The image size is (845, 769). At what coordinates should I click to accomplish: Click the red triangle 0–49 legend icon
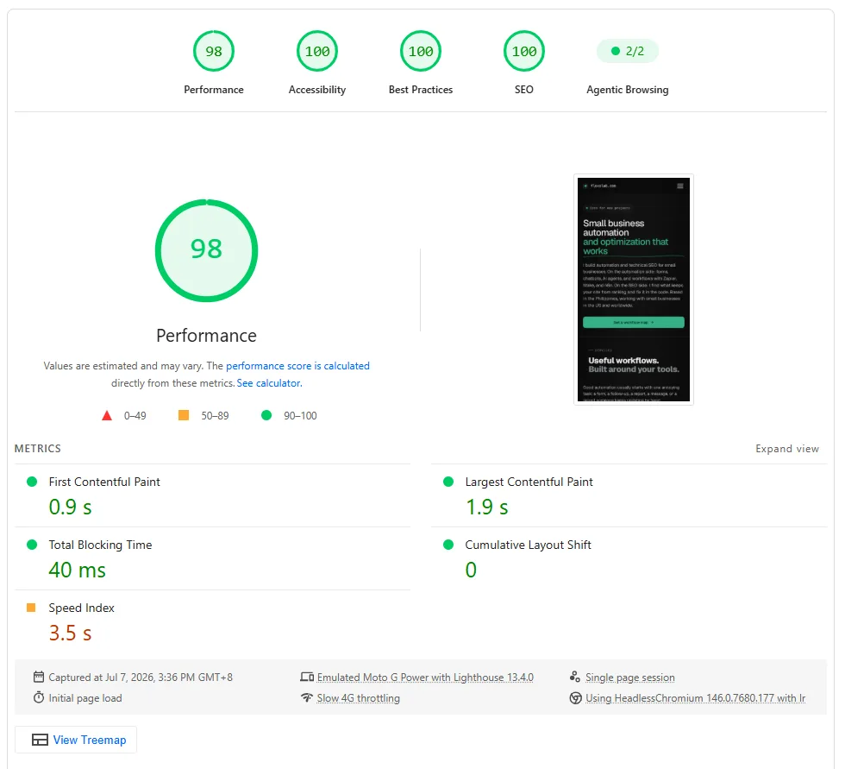pyautogui.click(x=107, y=416)
